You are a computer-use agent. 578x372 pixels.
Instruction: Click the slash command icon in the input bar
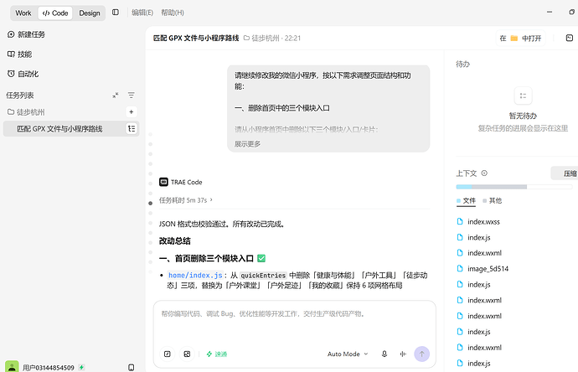coord(168,354)
